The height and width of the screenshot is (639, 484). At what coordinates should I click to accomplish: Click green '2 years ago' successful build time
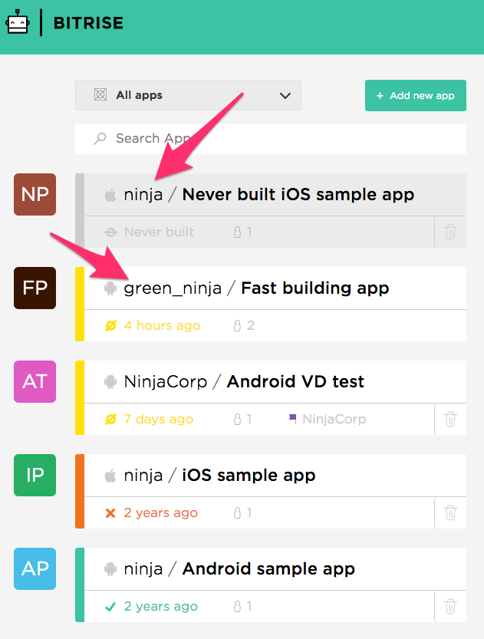[160, 606]
